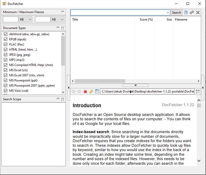Sort results by Size column
Screen dimensions: 206x175
point(164,19)
